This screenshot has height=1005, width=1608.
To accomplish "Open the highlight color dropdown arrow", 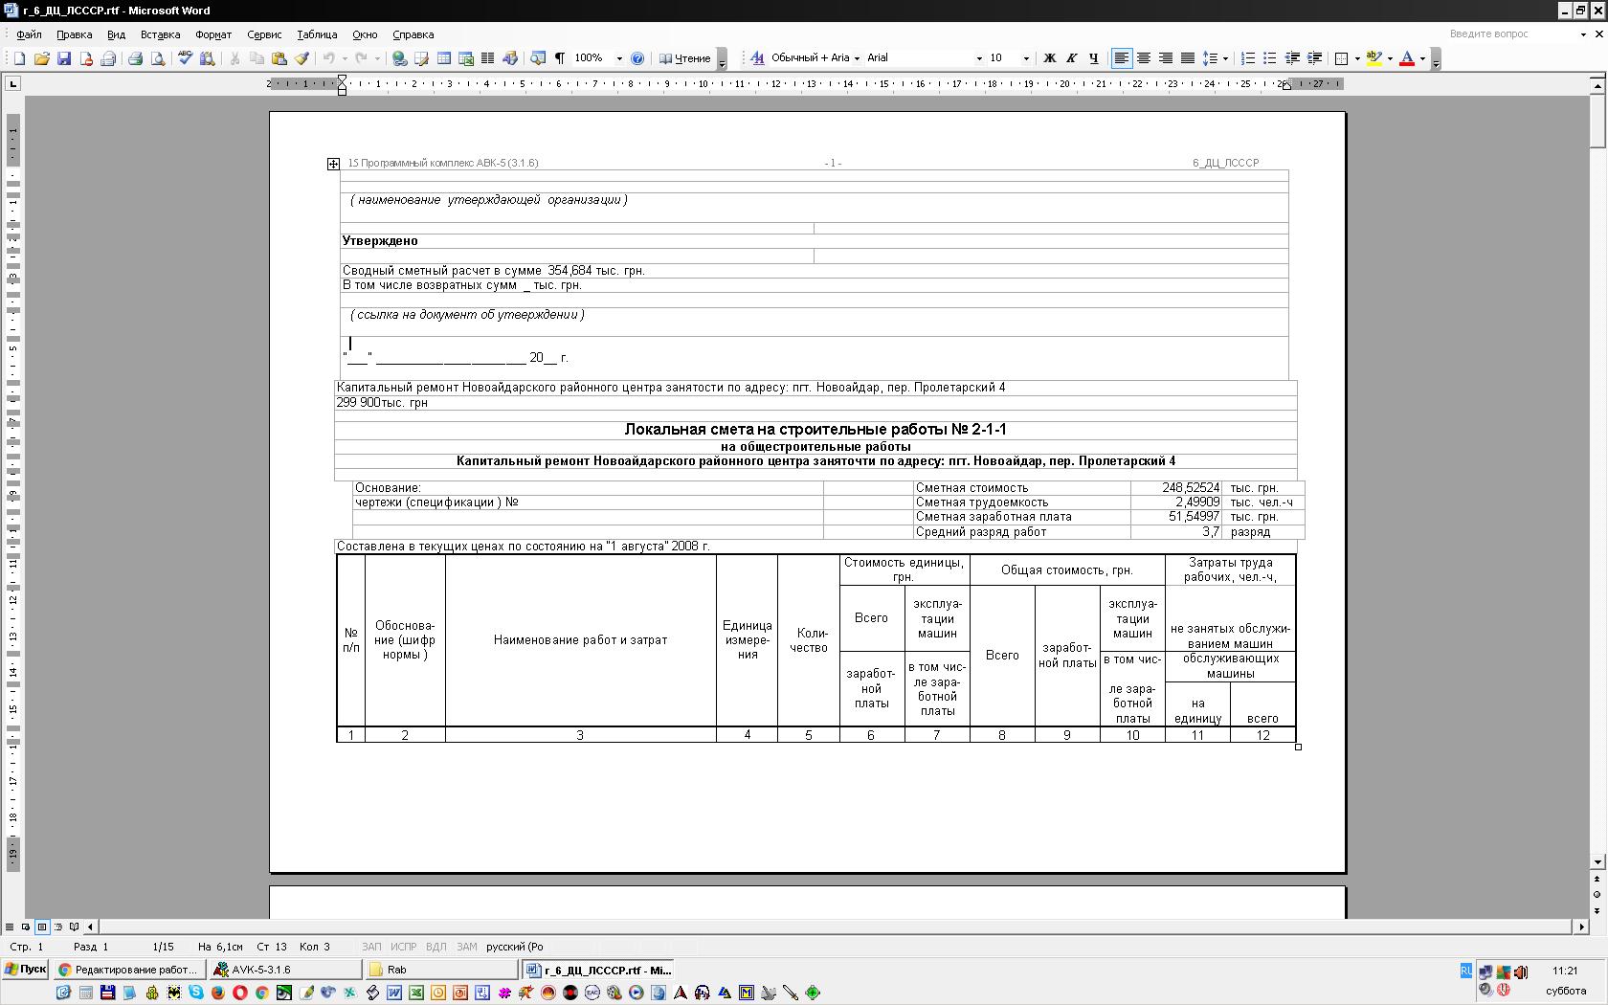I will (x=1390, y=58).
